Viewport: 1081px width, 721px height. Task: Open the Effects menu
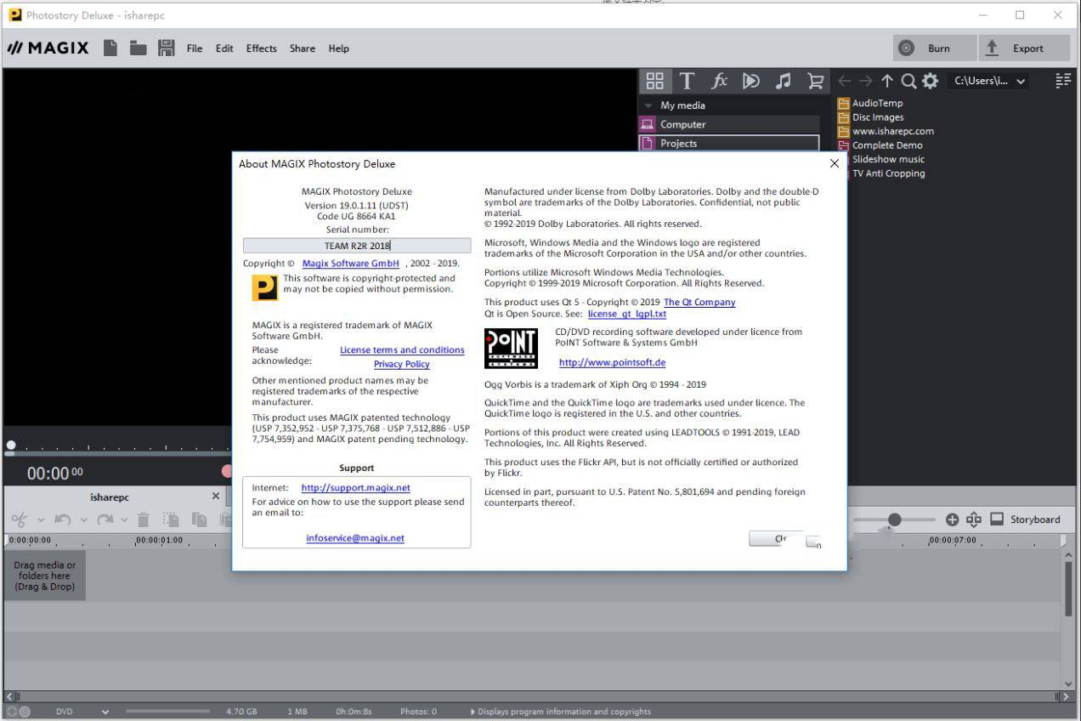coord(261,48)
